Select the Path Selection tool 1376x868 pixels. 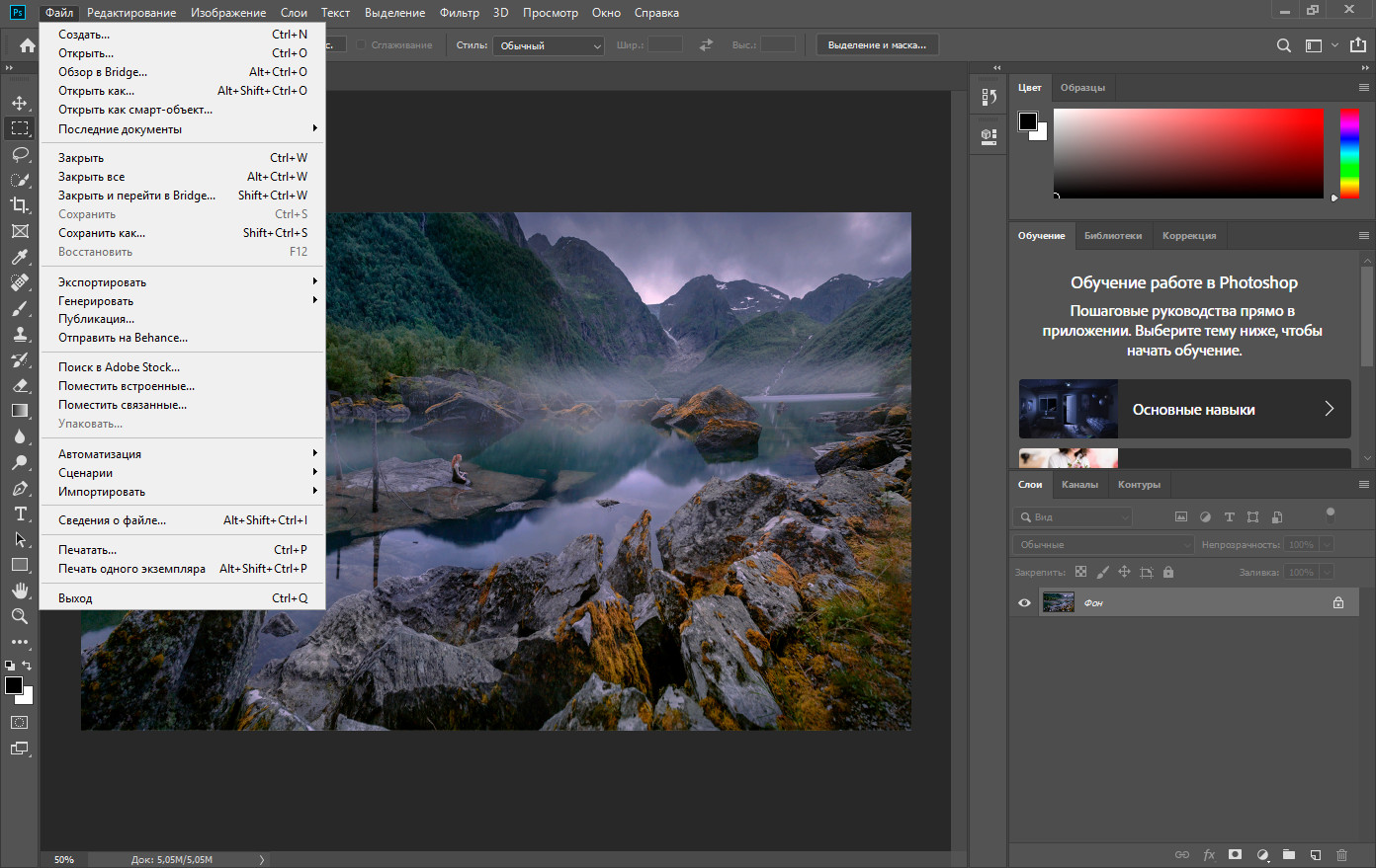tap(20, 539)
